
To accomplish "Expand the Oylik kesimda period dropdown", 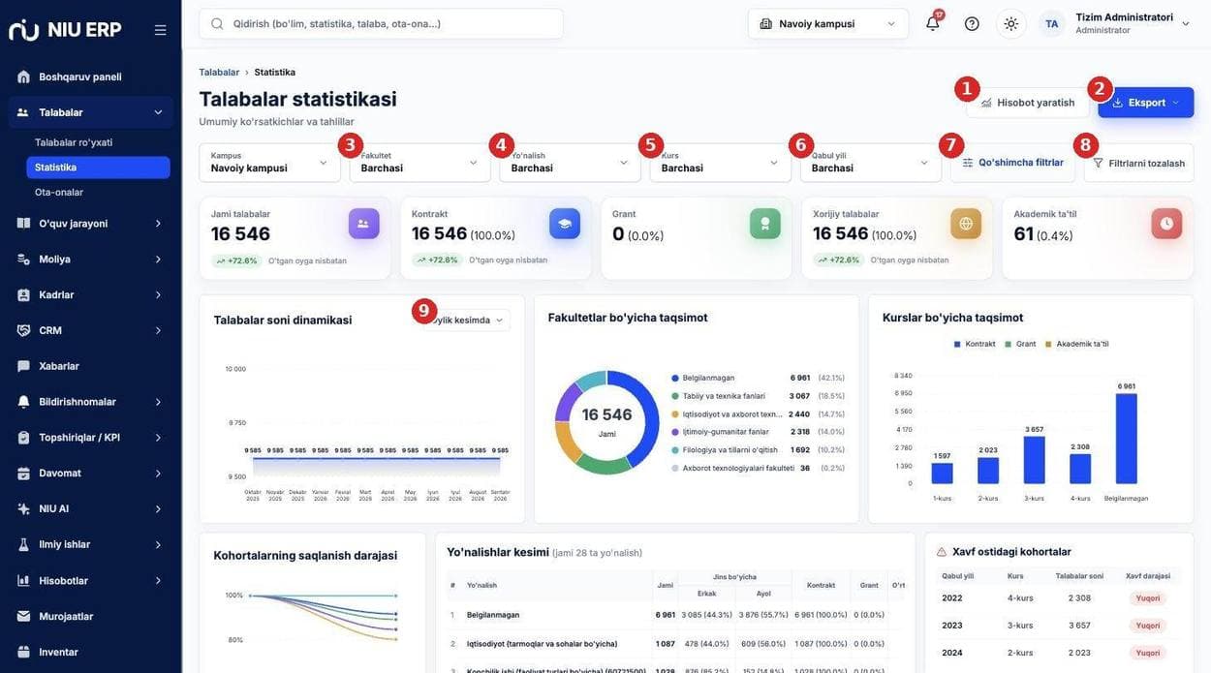I will [464, 321].
